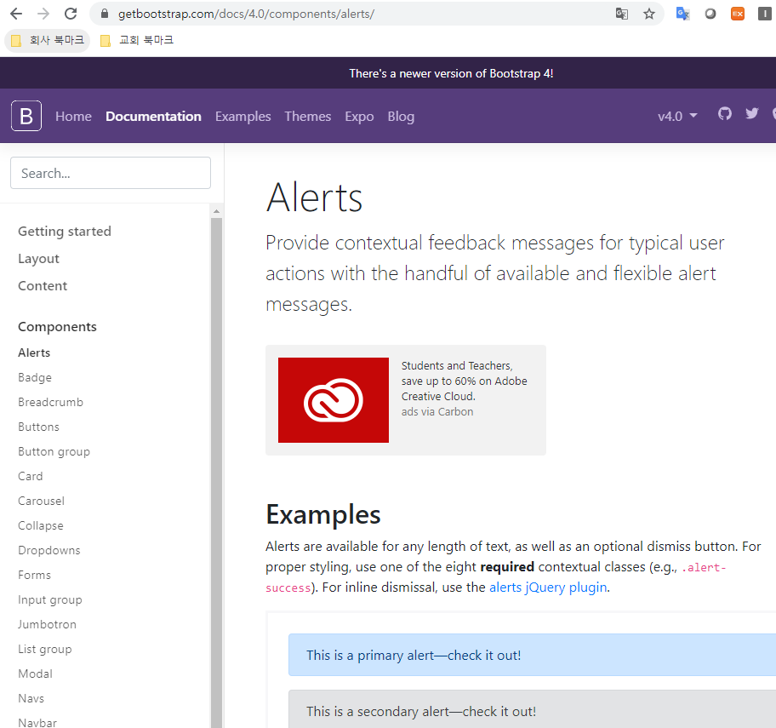Click the dark square extension icon
776x728 pixels.
pyautogui.click(x=765, y=14)
